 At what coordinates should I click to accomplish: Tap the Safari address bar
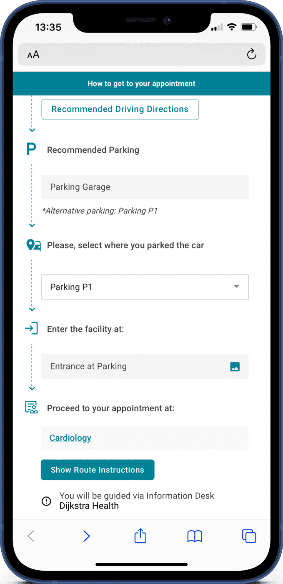point(142,54)
